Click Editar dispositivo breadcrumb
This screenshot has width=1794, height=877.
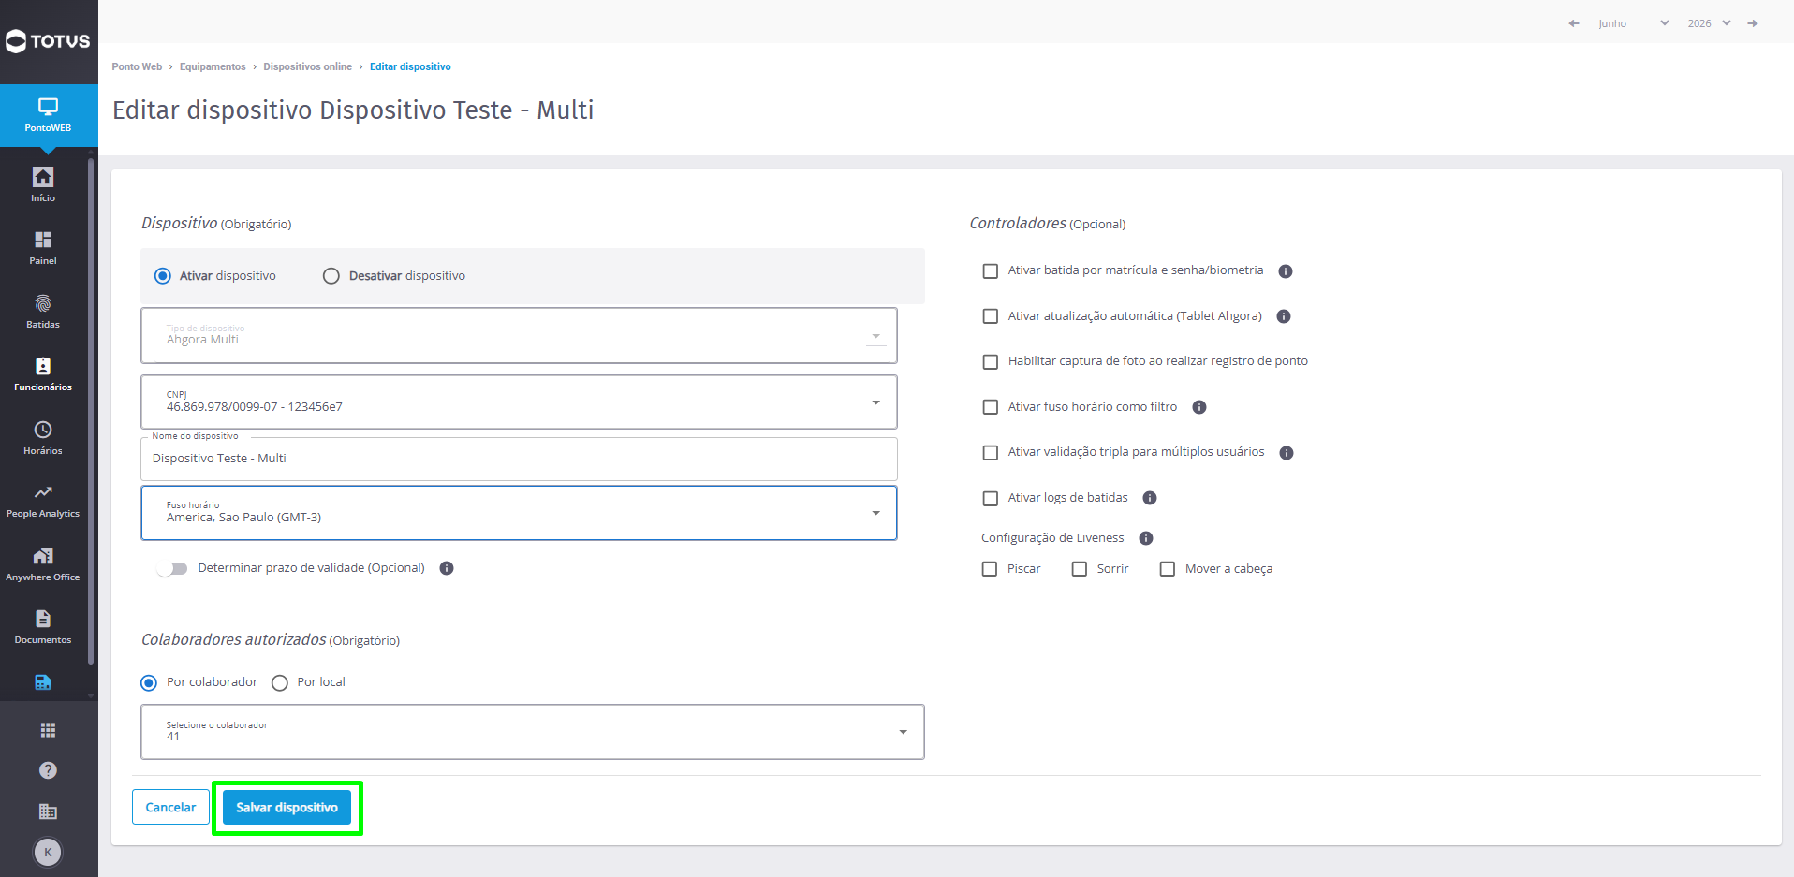tap(410, 66)
